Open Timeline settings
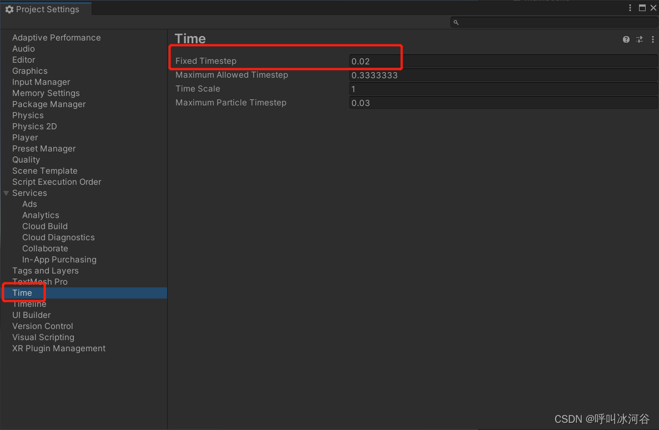The width and height of the screenshot is (659, 430). tap(29, 304)
